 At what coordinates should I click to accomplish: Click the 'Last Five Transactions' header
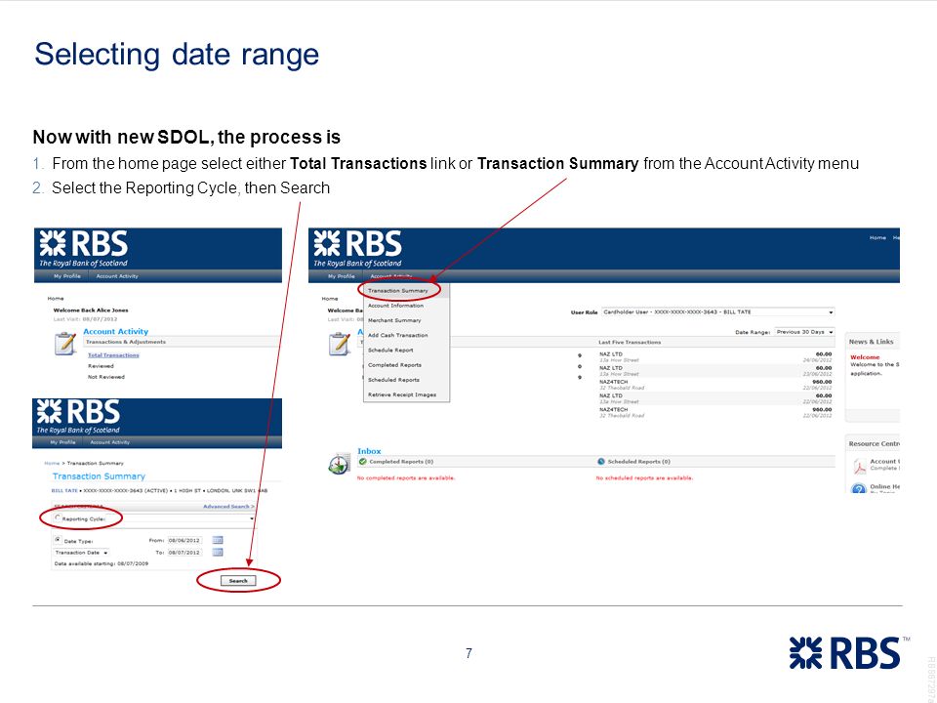630,343
